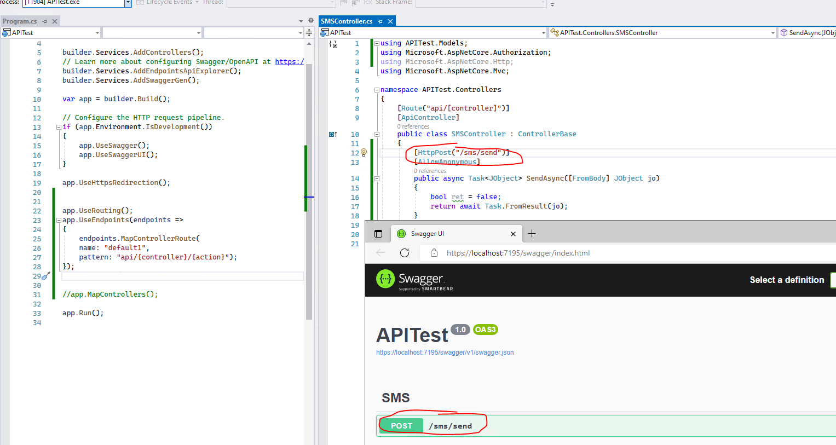The image size is (836, 445).
Task: Open a new browser tab
Action: pos(532,234)
